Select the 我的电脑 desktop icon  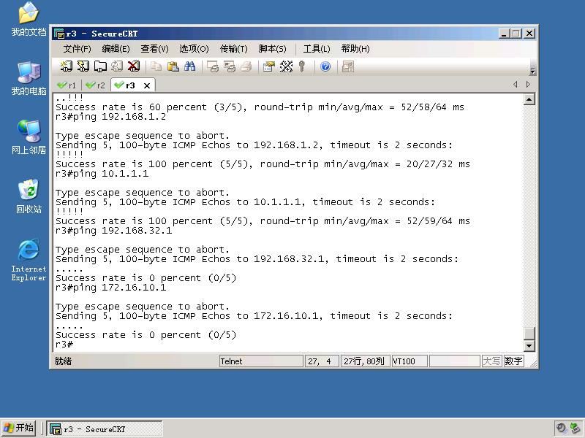tap(29, 79)
